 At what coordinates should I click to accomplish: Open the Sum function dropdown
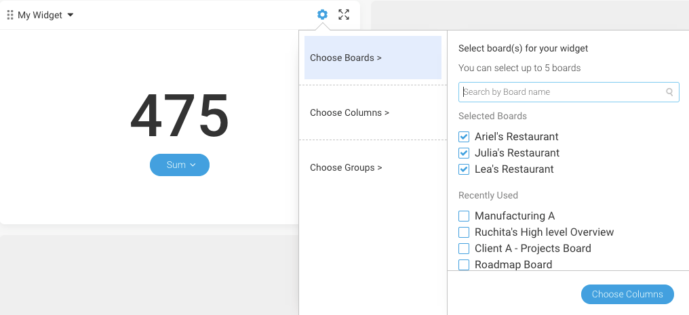180,165
